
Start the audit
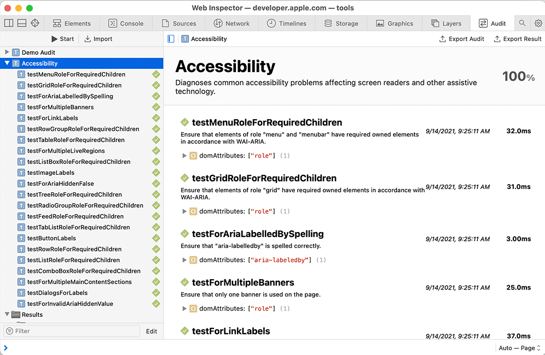coord(63,39)
